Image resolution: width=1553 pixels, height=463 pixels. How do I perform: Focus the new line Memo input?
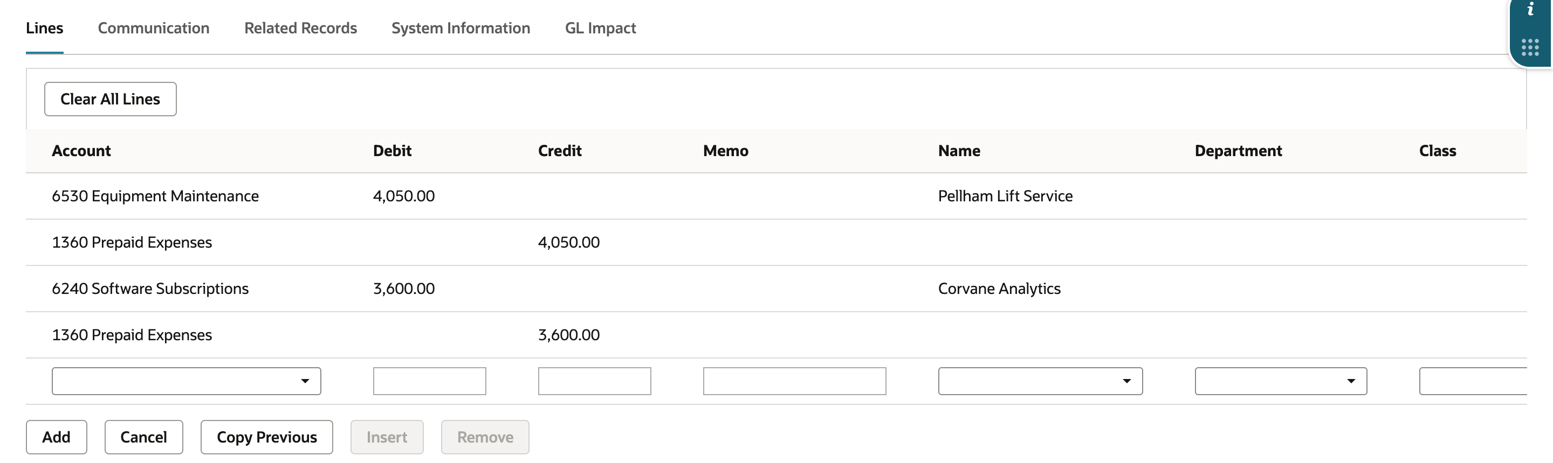pyautogui.click(x=795, y=381)
